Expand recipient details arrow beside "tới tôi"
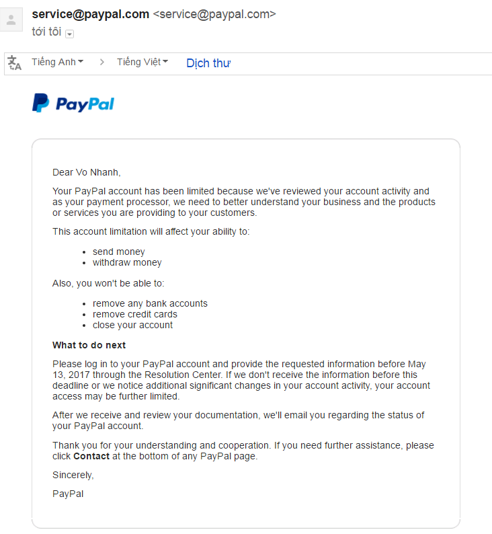The height and width of the screenshot is (534, 492). coord(70,34)
